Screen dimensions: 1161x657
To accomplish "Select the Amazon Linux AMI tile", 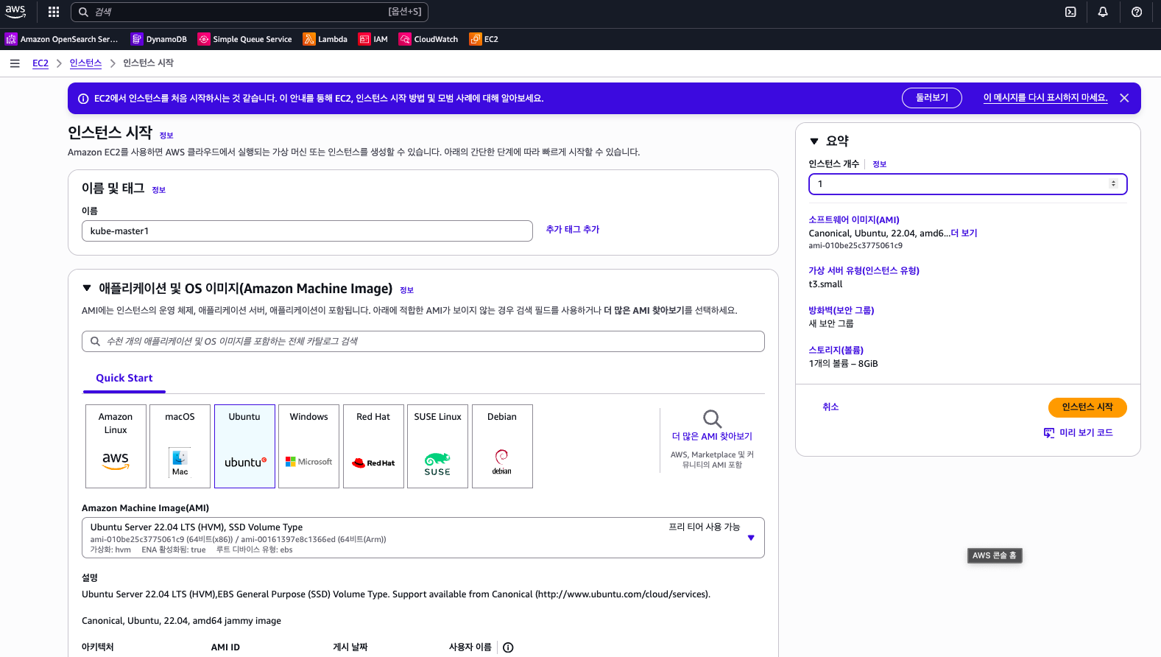I will point(116,446).
